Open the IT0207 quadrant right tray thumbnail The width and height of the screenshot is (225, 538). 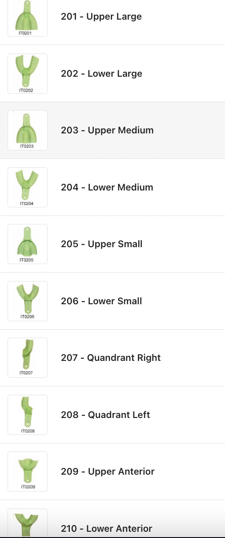(x=28, y=358)
